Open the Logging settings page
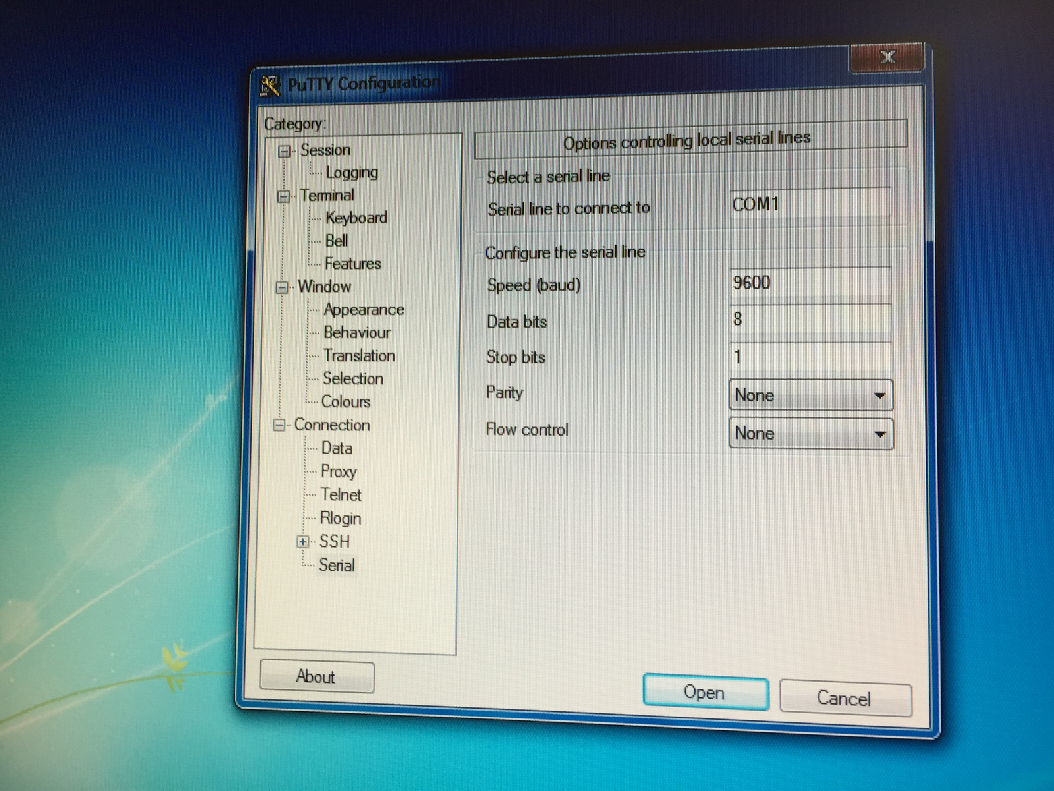The width and height of the screenshot is (1054, 791). click(352, 172)
